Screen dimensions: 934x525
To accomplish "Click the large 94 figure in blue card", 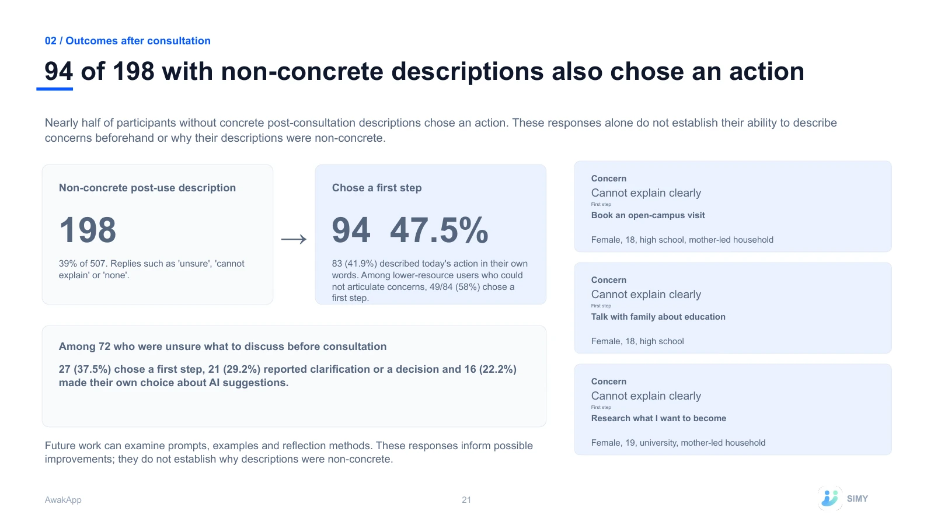I will (351, 230).
